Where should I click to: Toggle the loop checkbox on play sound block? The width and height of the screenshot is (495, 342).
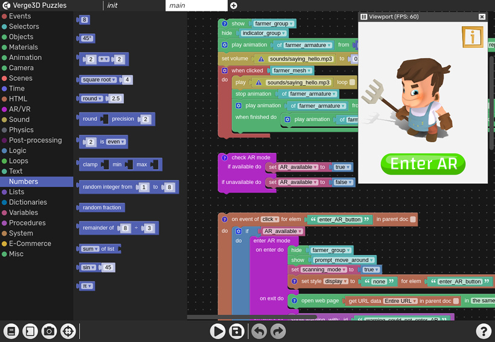(x=352, y=82)
